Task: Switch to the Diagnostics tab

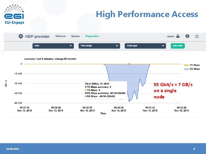Action: (x=92, y=36)
